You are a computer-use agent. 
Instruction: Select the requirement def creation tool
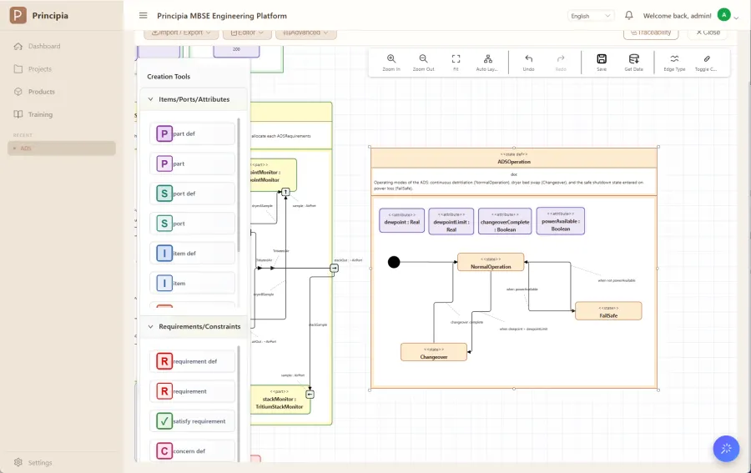(192, 361)
